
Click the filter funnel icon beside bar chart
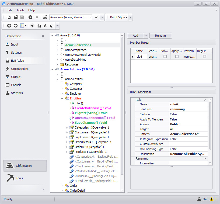(32, 26)
